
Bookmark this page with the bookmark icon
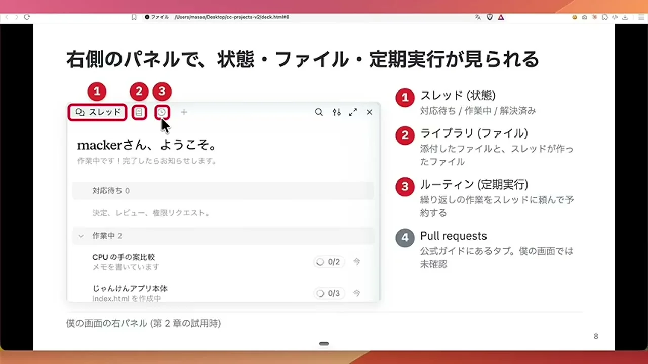134,17
